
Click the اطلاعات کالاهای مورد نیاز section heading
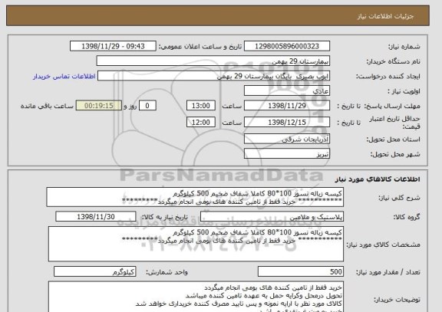(378, 179)
